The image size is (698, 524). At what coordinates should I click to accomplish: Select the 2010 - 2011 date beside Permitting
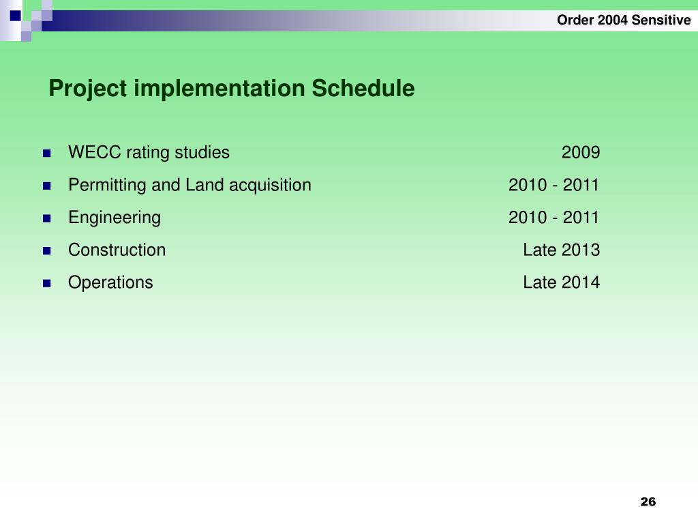[x=553, y=185]
